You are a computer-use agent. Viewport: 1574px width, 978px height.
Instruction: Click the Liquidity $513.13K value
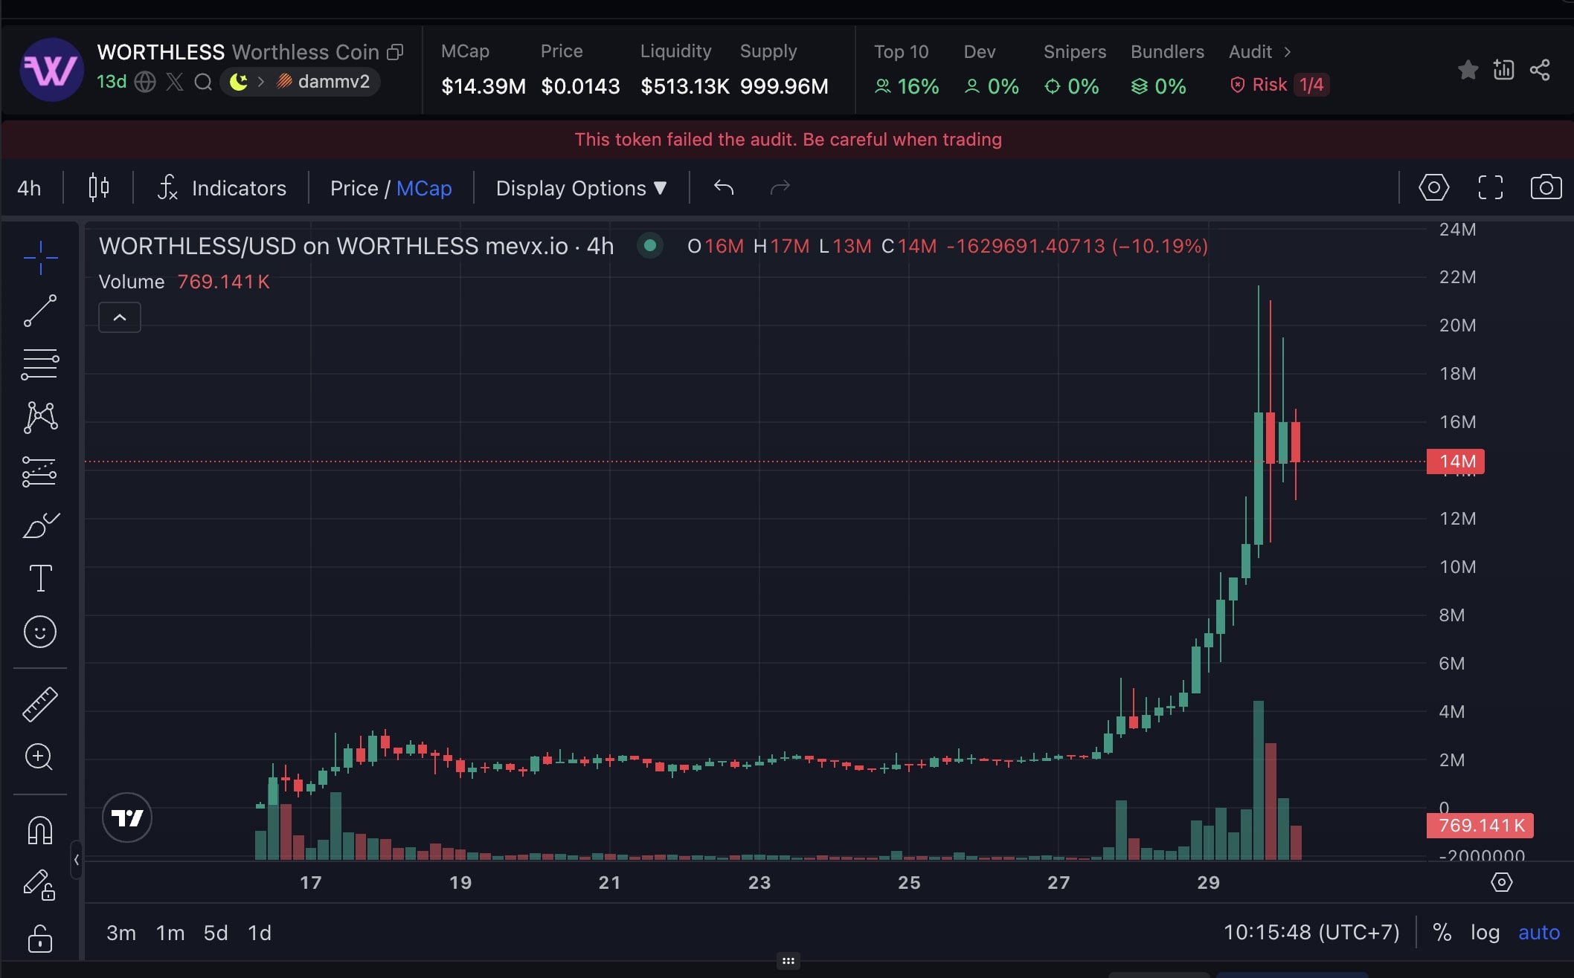[684, 86]
